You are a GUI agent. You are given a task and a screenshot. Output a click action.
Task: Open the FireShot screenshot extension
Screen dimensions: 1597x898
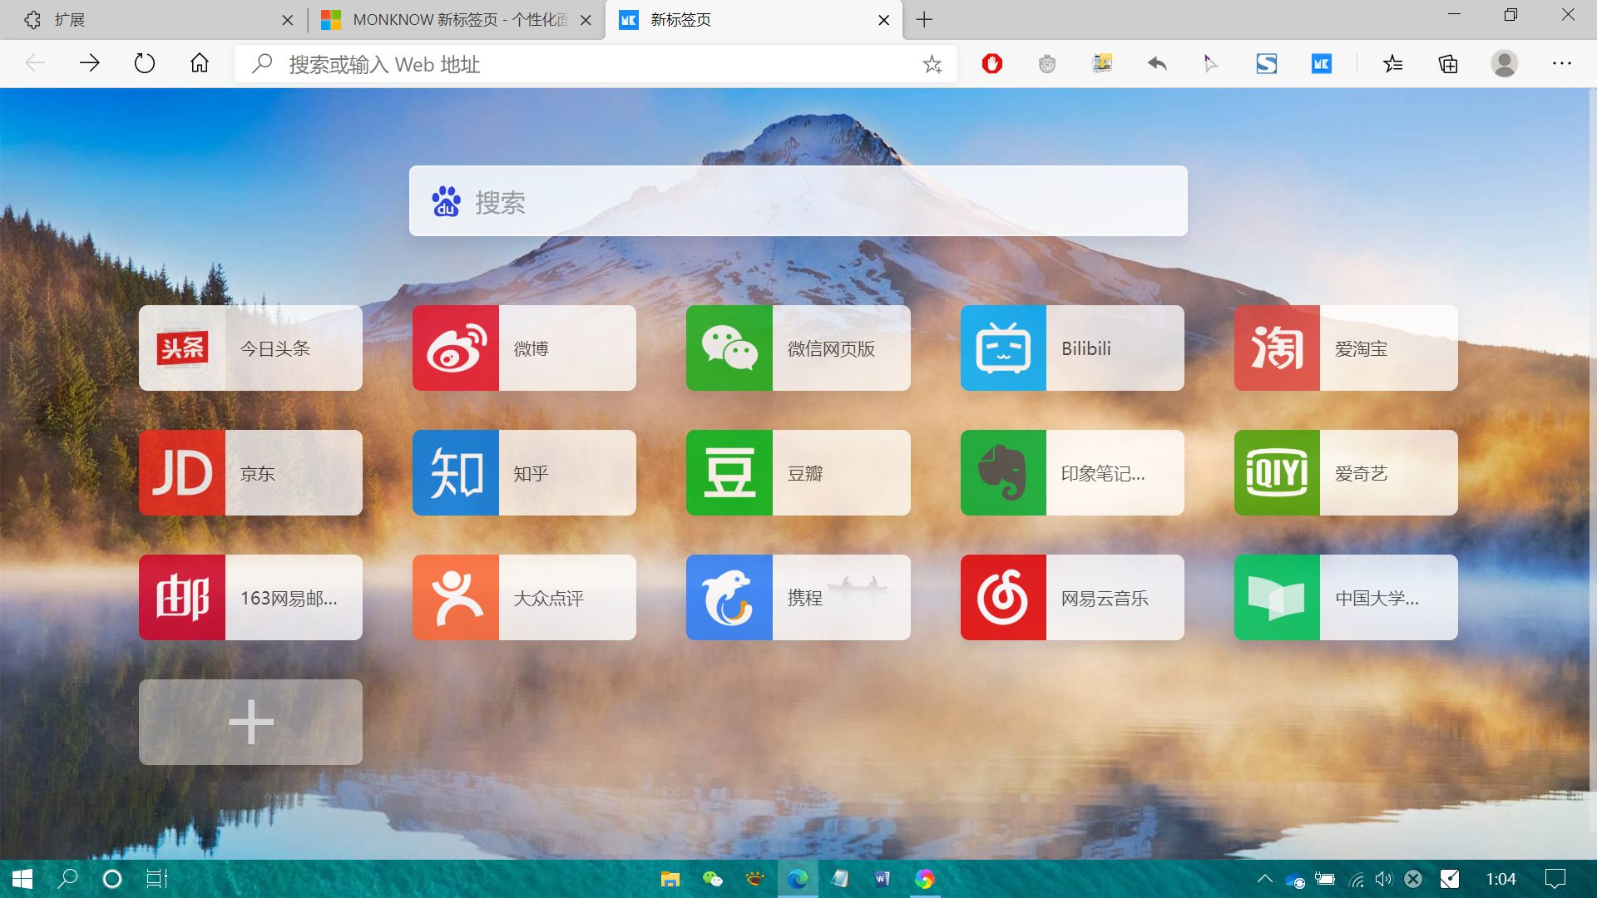pyautogui.click(x=1101, y=63)
